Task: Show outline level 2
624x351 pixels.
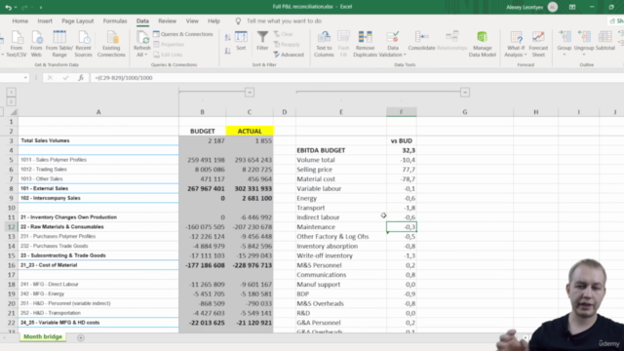Action: 11,101
